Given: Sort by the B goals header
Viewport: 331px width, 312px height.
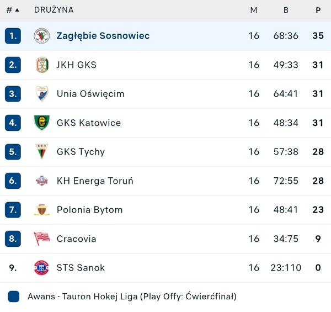Looking at the screenshot, I should click(x=286, y=10).
